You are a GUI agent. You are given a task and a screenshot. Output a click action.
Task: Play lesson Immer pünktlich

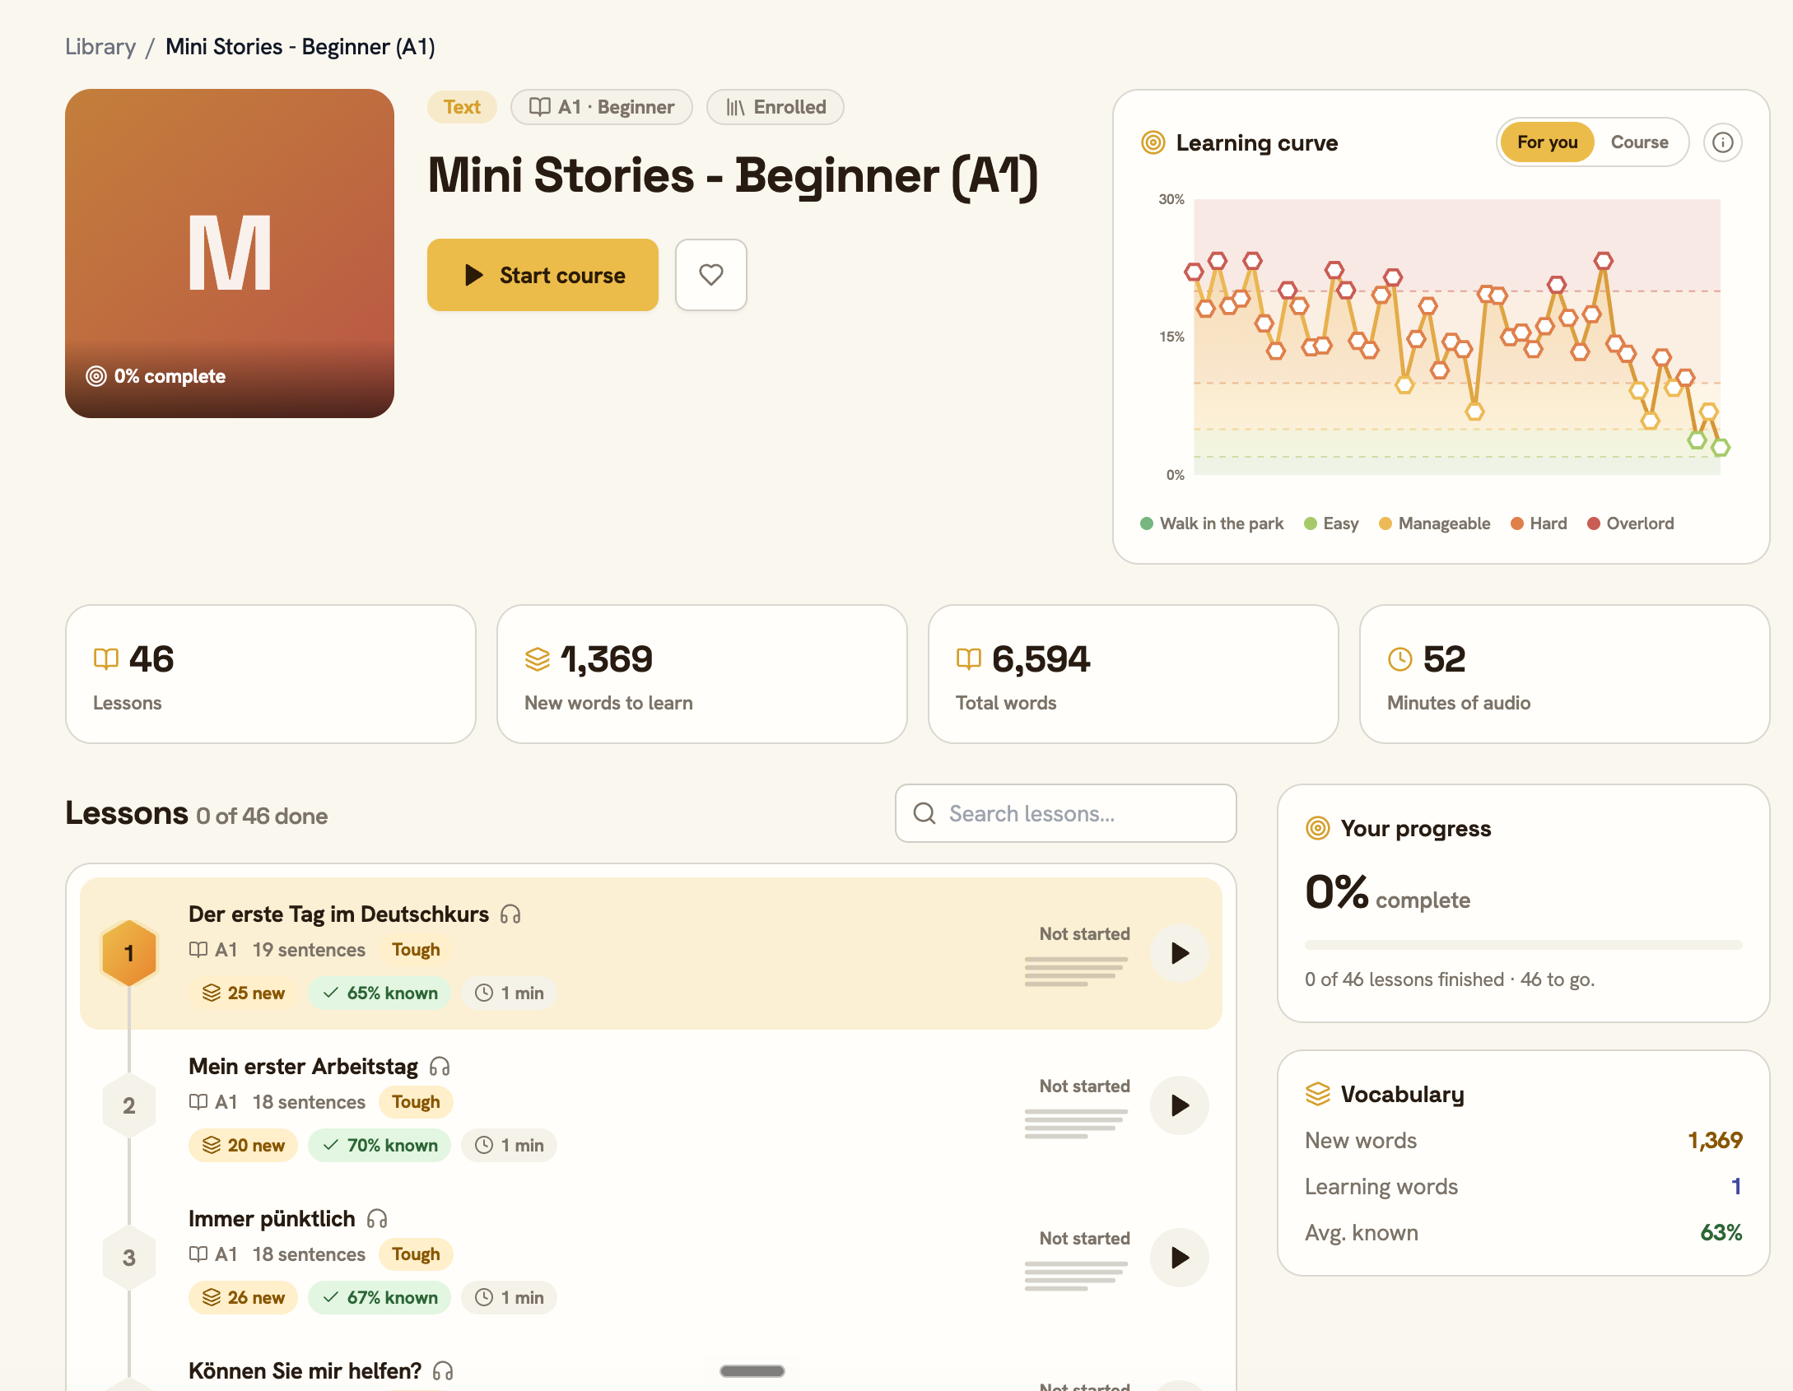pos(1179,1258)
